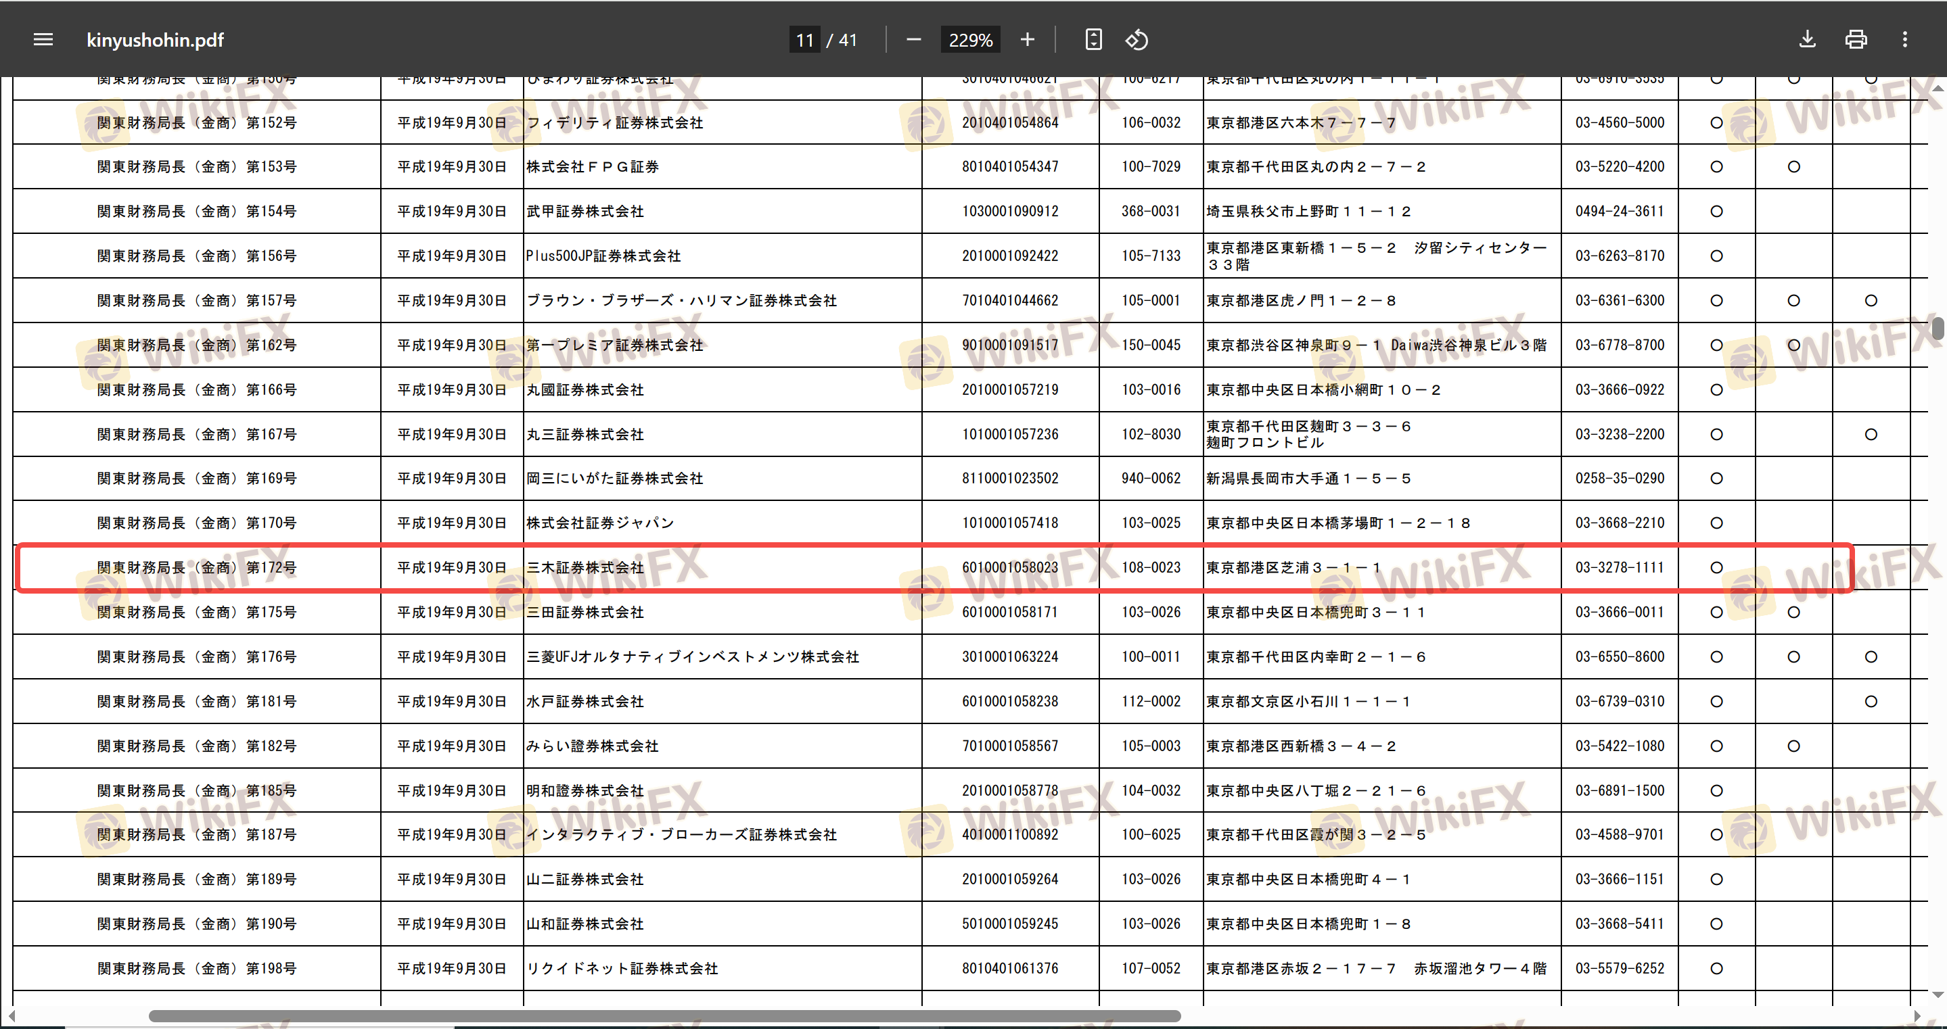Zoom in with the plus icon
The image size is (1947, 1029).
click(x=1026, y=39)
